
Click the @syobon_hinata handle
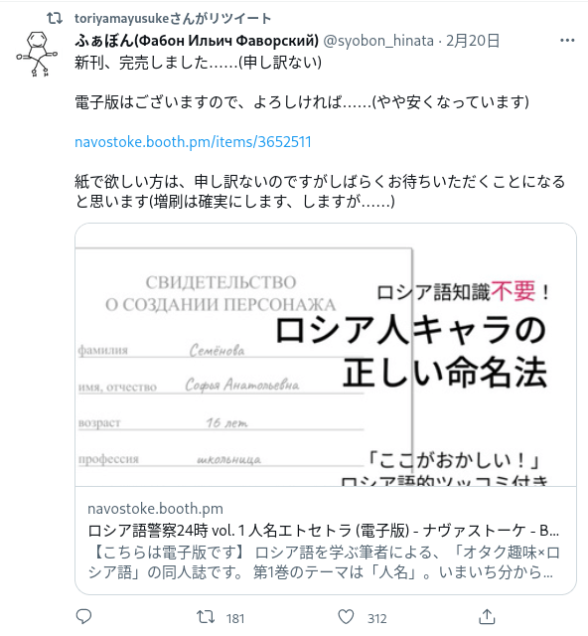pos(378,41)
